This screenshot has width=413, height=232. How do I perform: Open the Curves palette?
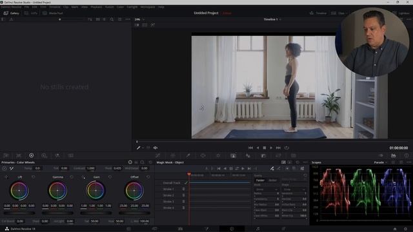coord(157,155)
